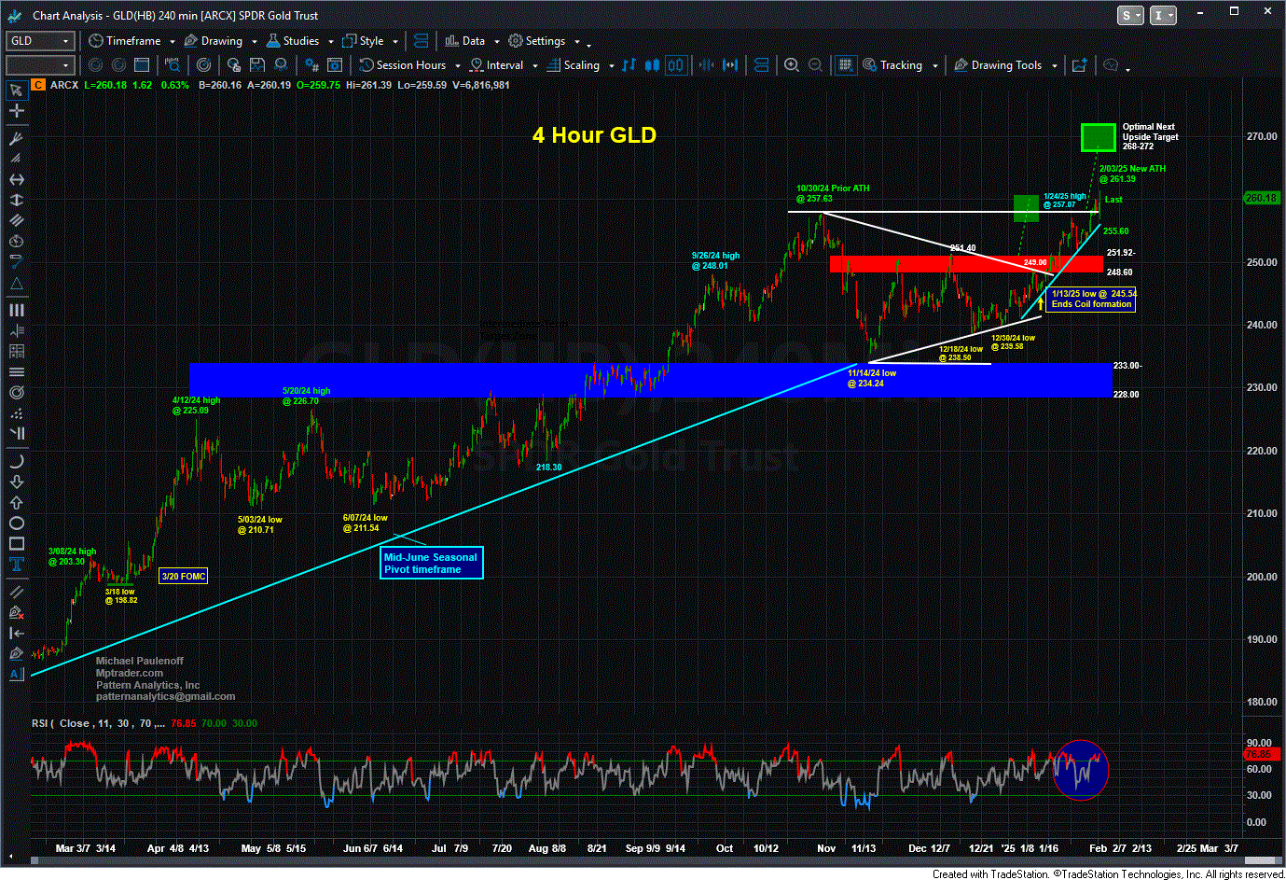The image size is (1286, 880).
Task: Expand the Drawing dropdown arrow
Action: (254, 41)
